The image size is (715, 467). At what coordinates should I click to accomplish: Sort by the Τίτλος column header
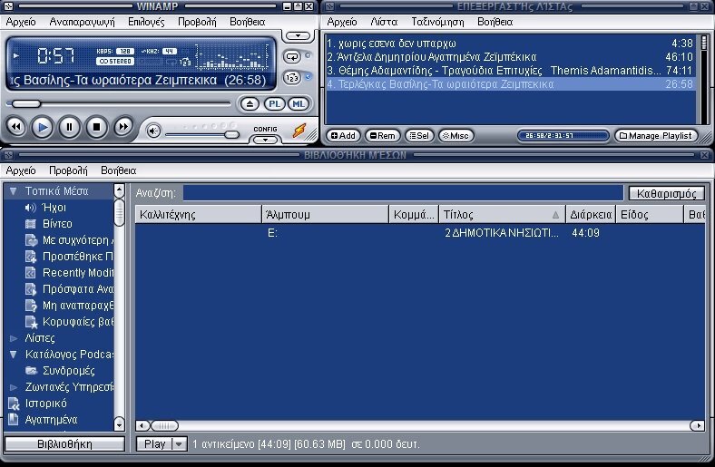502,214
